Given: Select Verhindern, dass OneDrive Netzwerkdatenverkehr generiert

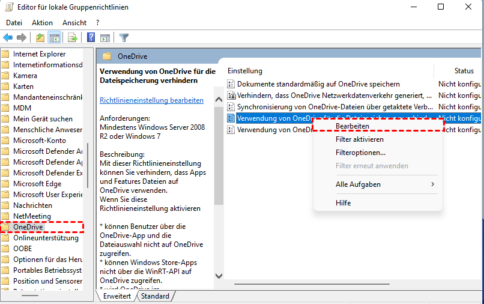Looking at the screenshot, I should pyautogui.click(x=334, y=96).
